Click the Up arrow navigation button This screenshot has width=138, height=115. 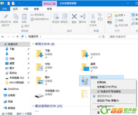coord(17,37)
